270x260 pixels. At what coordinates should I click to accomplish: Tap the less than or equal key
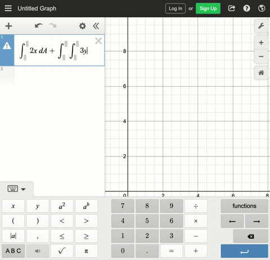tap(62, 236)
